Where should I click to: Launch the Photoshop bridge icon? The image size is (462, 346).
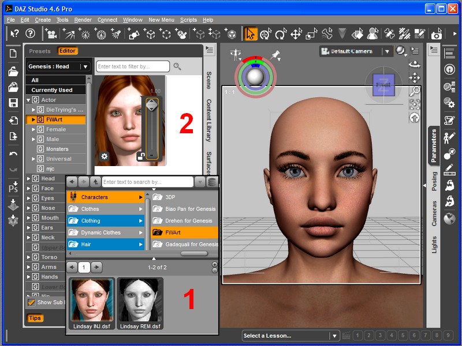click(13, 187)
